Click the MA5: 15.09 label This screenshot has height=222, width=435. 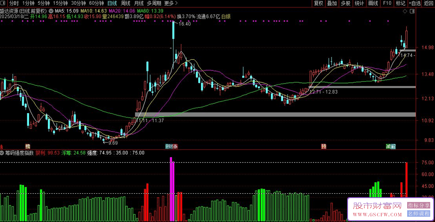(67, 11)
